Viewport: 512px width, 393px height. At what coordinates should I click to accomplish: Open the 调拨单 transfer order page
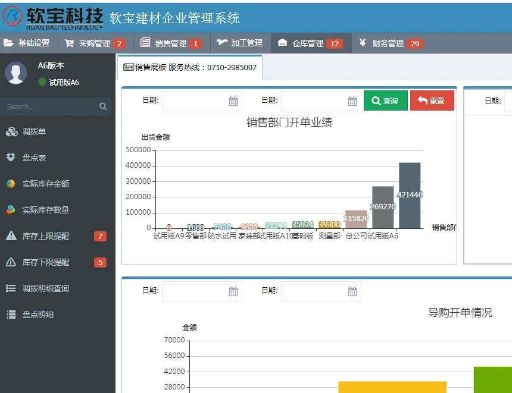click(36, 131)
